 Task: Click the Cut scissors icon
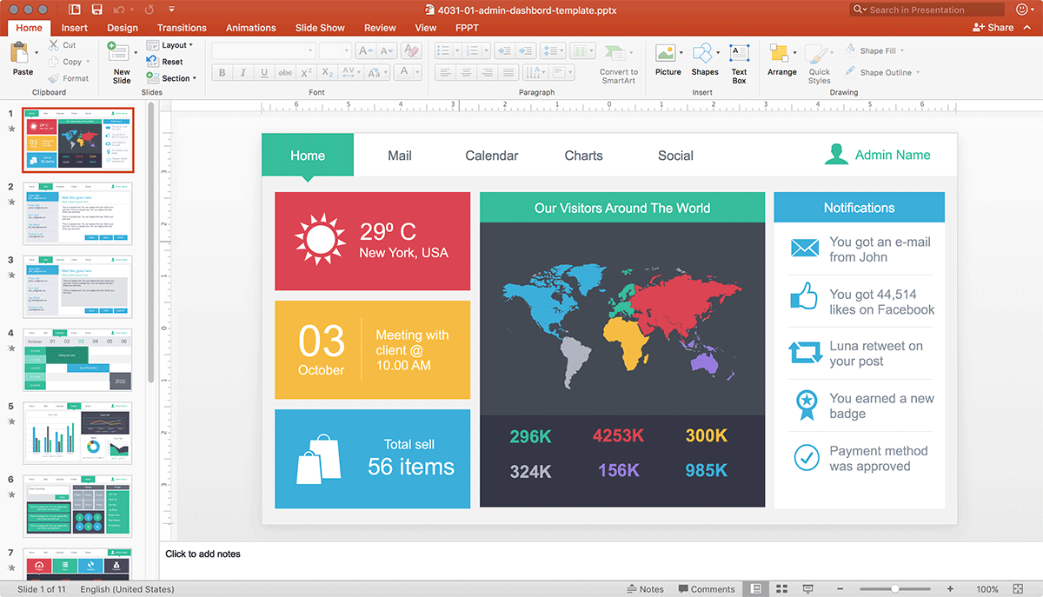click(55, 44)
